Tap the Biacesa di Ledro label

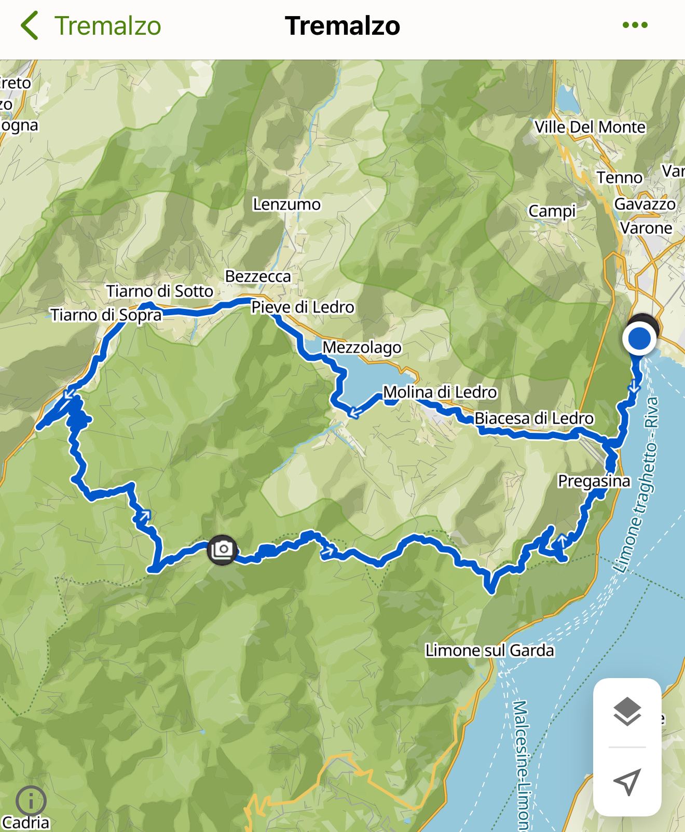point(534,418)
